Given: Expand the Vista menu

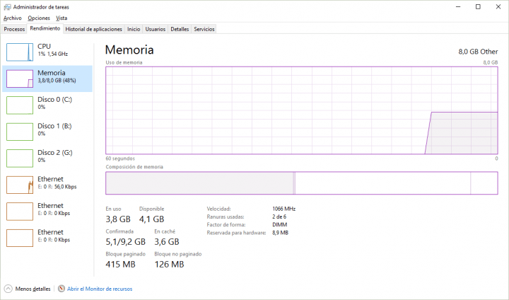Looking at the screenshot, I should 62,18.
